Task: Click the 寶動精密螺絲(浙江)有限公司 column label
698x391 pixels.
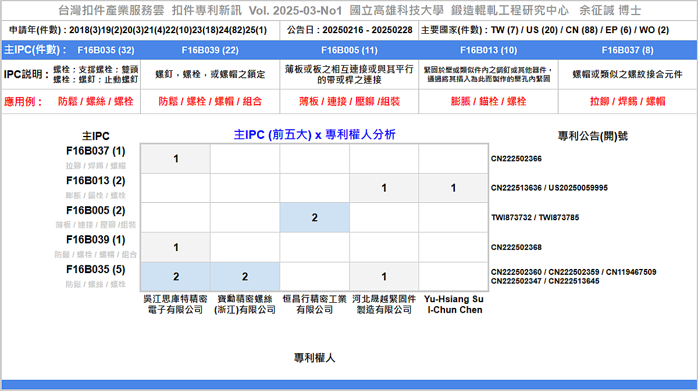Action: point(245,304)
